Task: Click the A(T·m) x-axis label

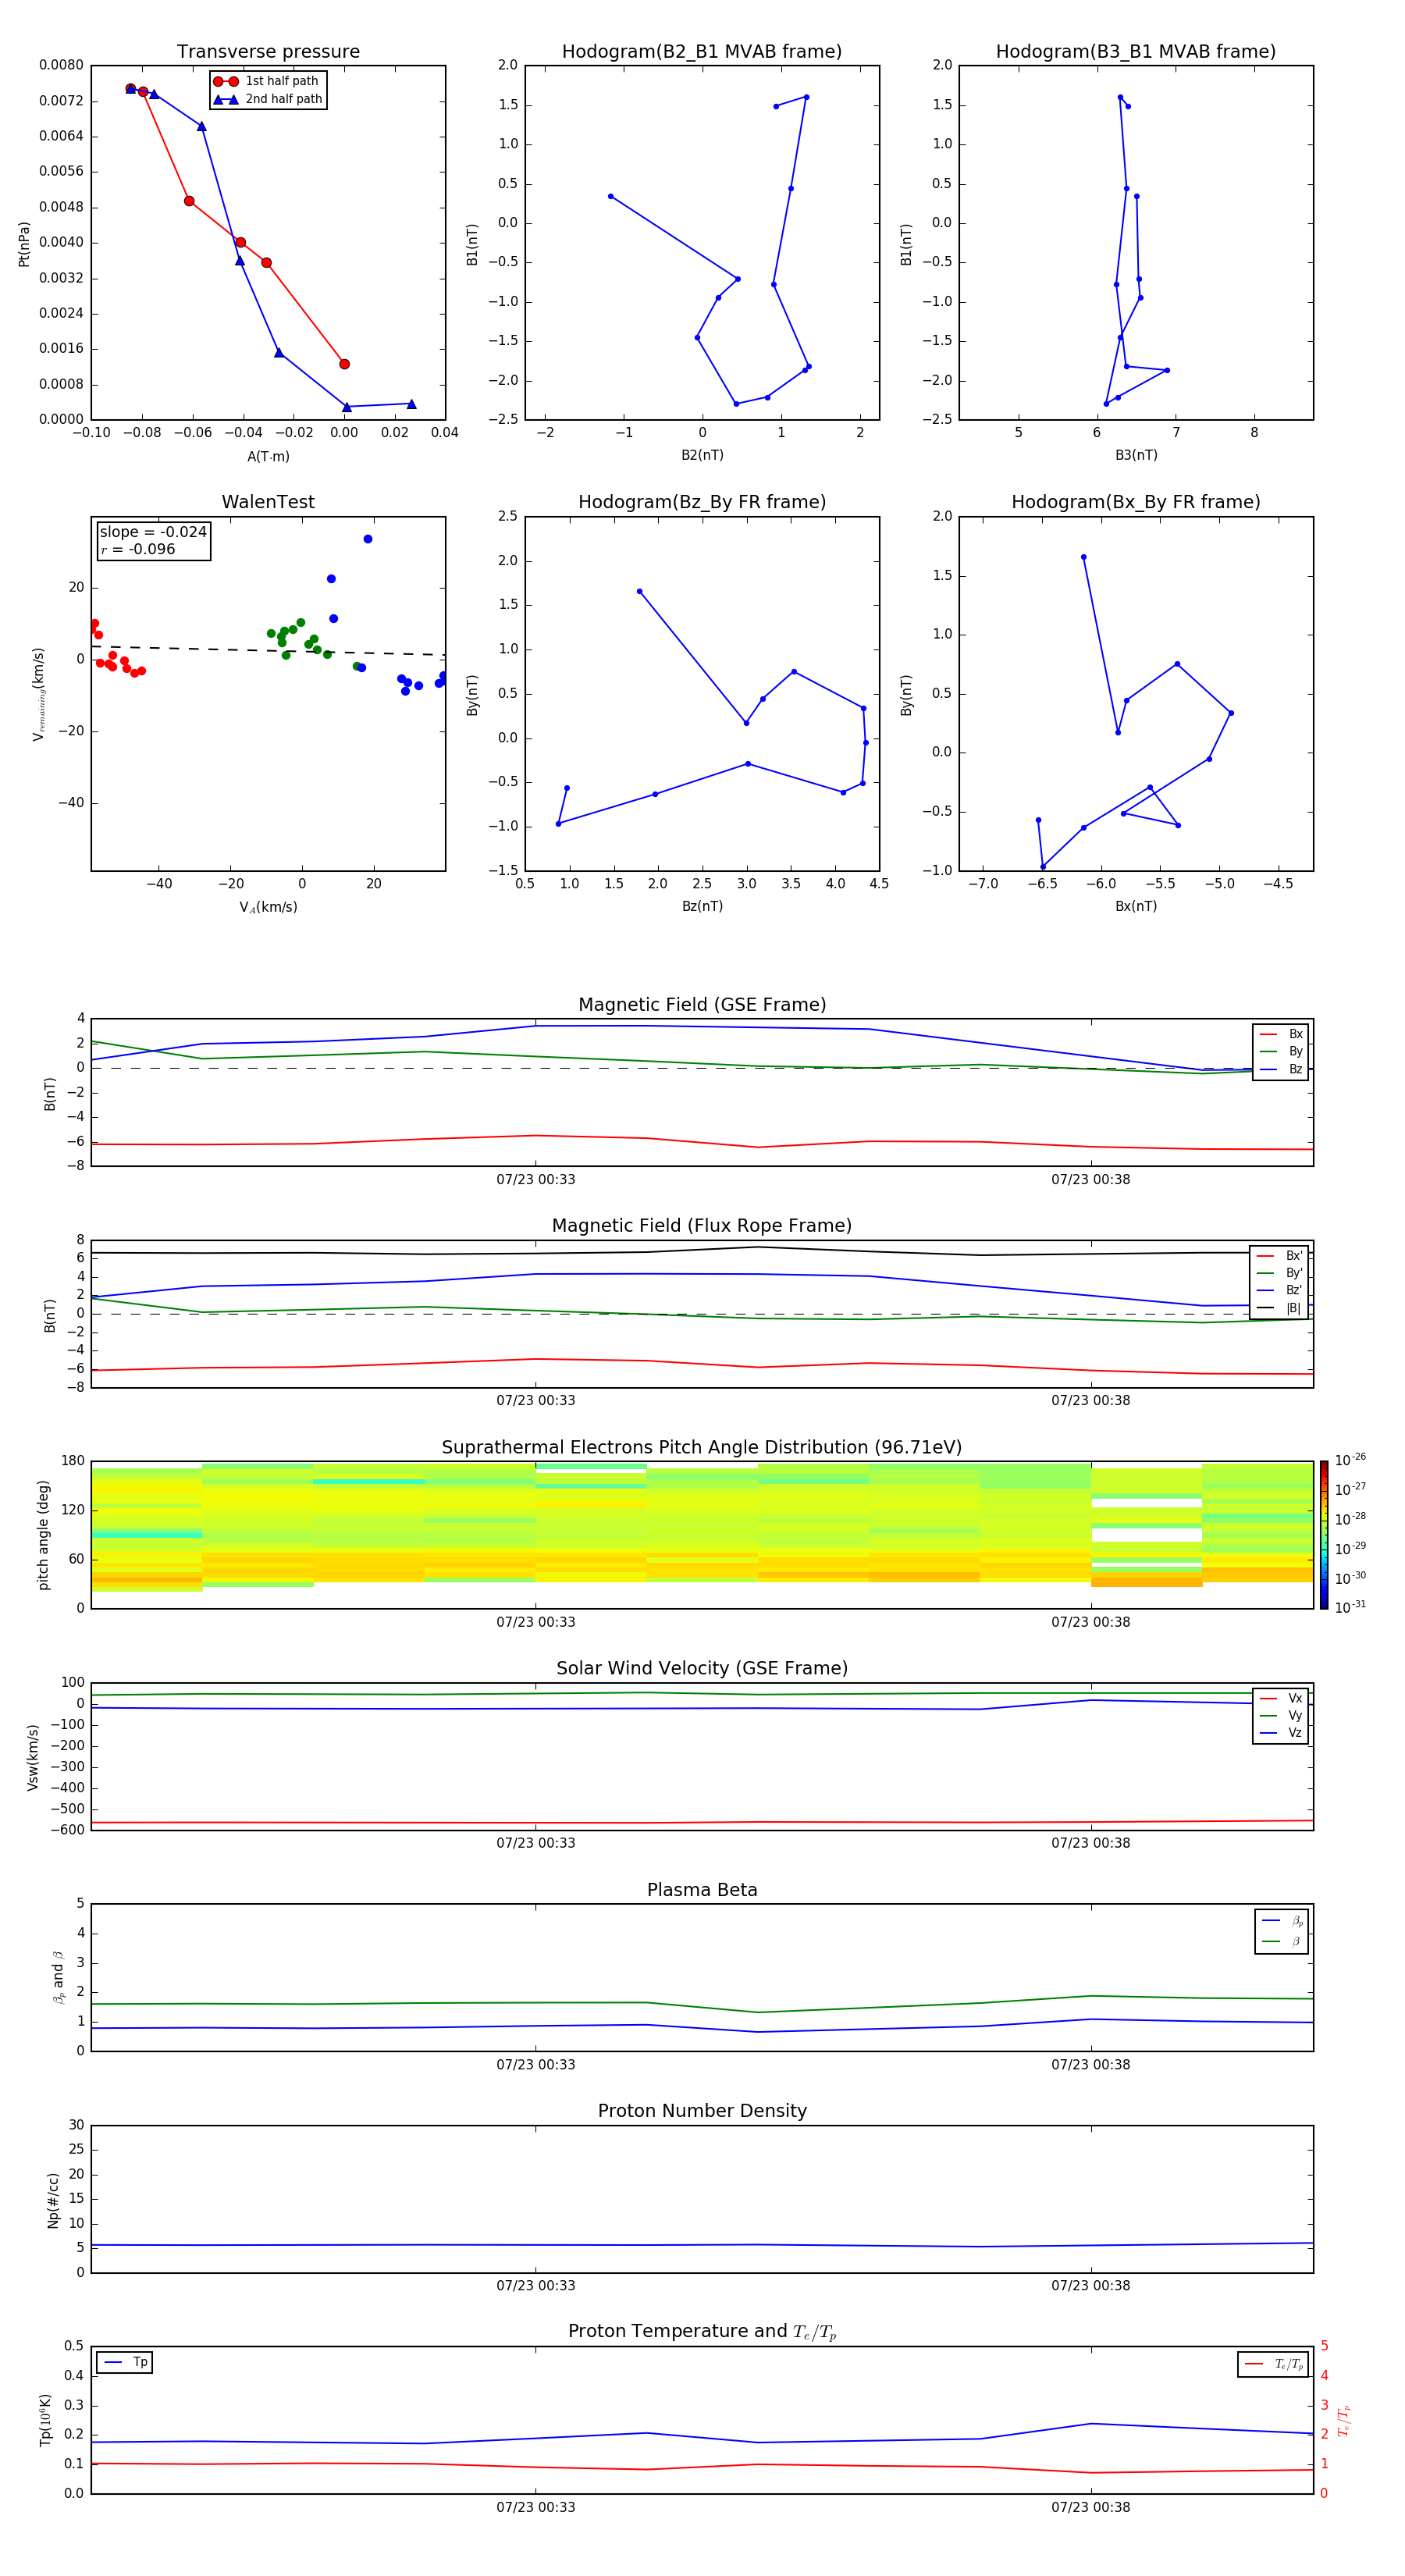Action: coord(268,456)
